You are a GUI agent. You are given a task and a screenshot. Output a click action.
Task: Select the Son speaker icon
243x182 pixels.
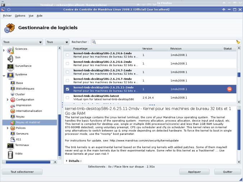10,58
